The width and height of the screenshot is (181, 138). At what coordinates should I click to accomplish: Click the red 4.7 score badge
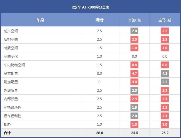(x=135, y=73)
